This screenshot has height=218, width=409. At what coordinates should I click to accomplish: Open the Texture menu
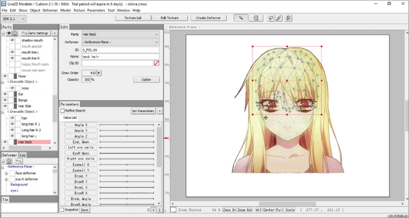point(79,11)
